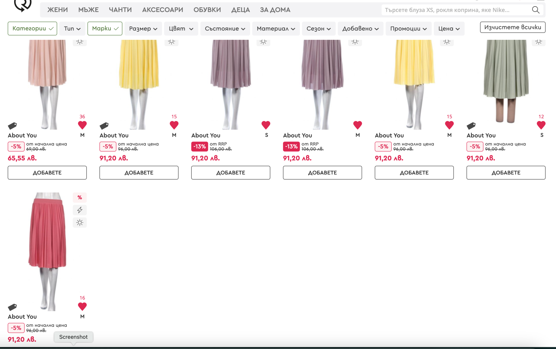Open the Цвят color filter dropdown
The height and width of the screenshot is (349, 556).
(181, 29)
